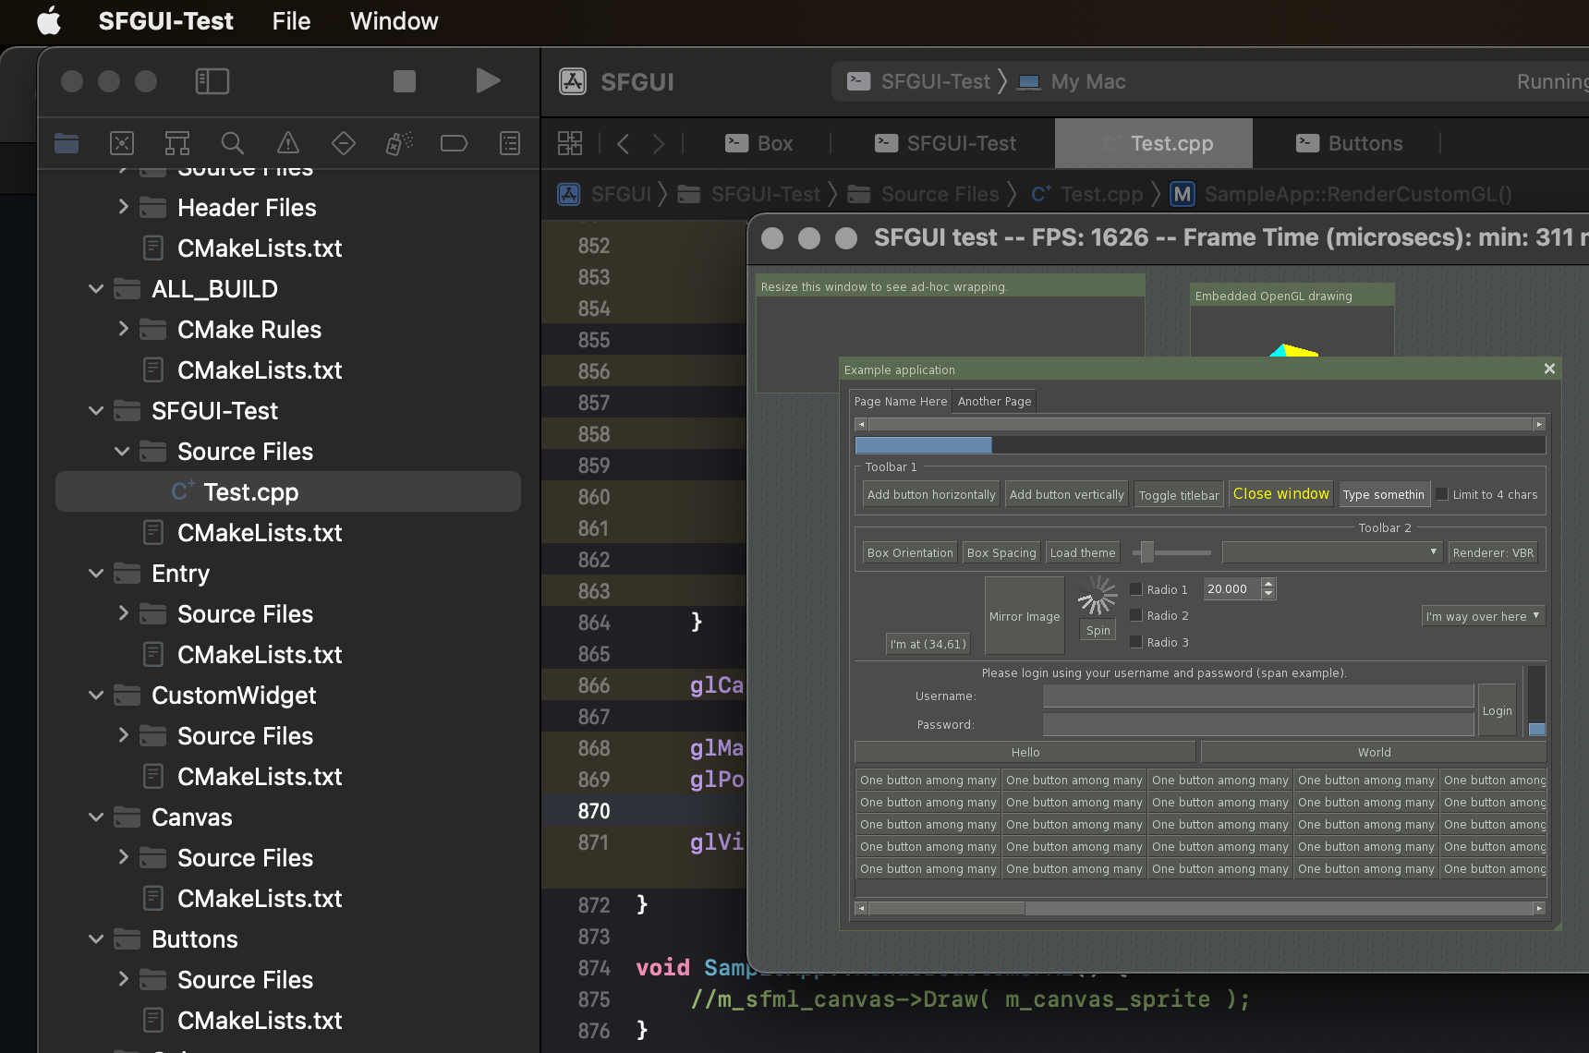Screen dimensions: 1589x1053
Task: Open the Issue navigator warning icon
Action: (287, 143)
